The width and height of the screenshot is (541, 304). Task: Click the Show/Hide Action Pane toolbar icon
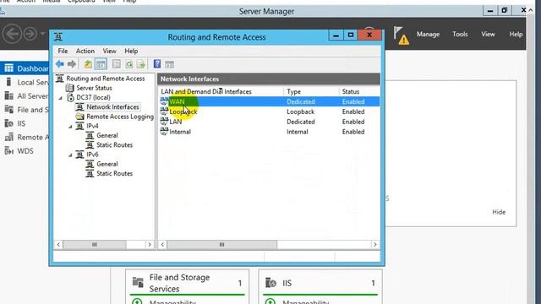click(169, 64)
